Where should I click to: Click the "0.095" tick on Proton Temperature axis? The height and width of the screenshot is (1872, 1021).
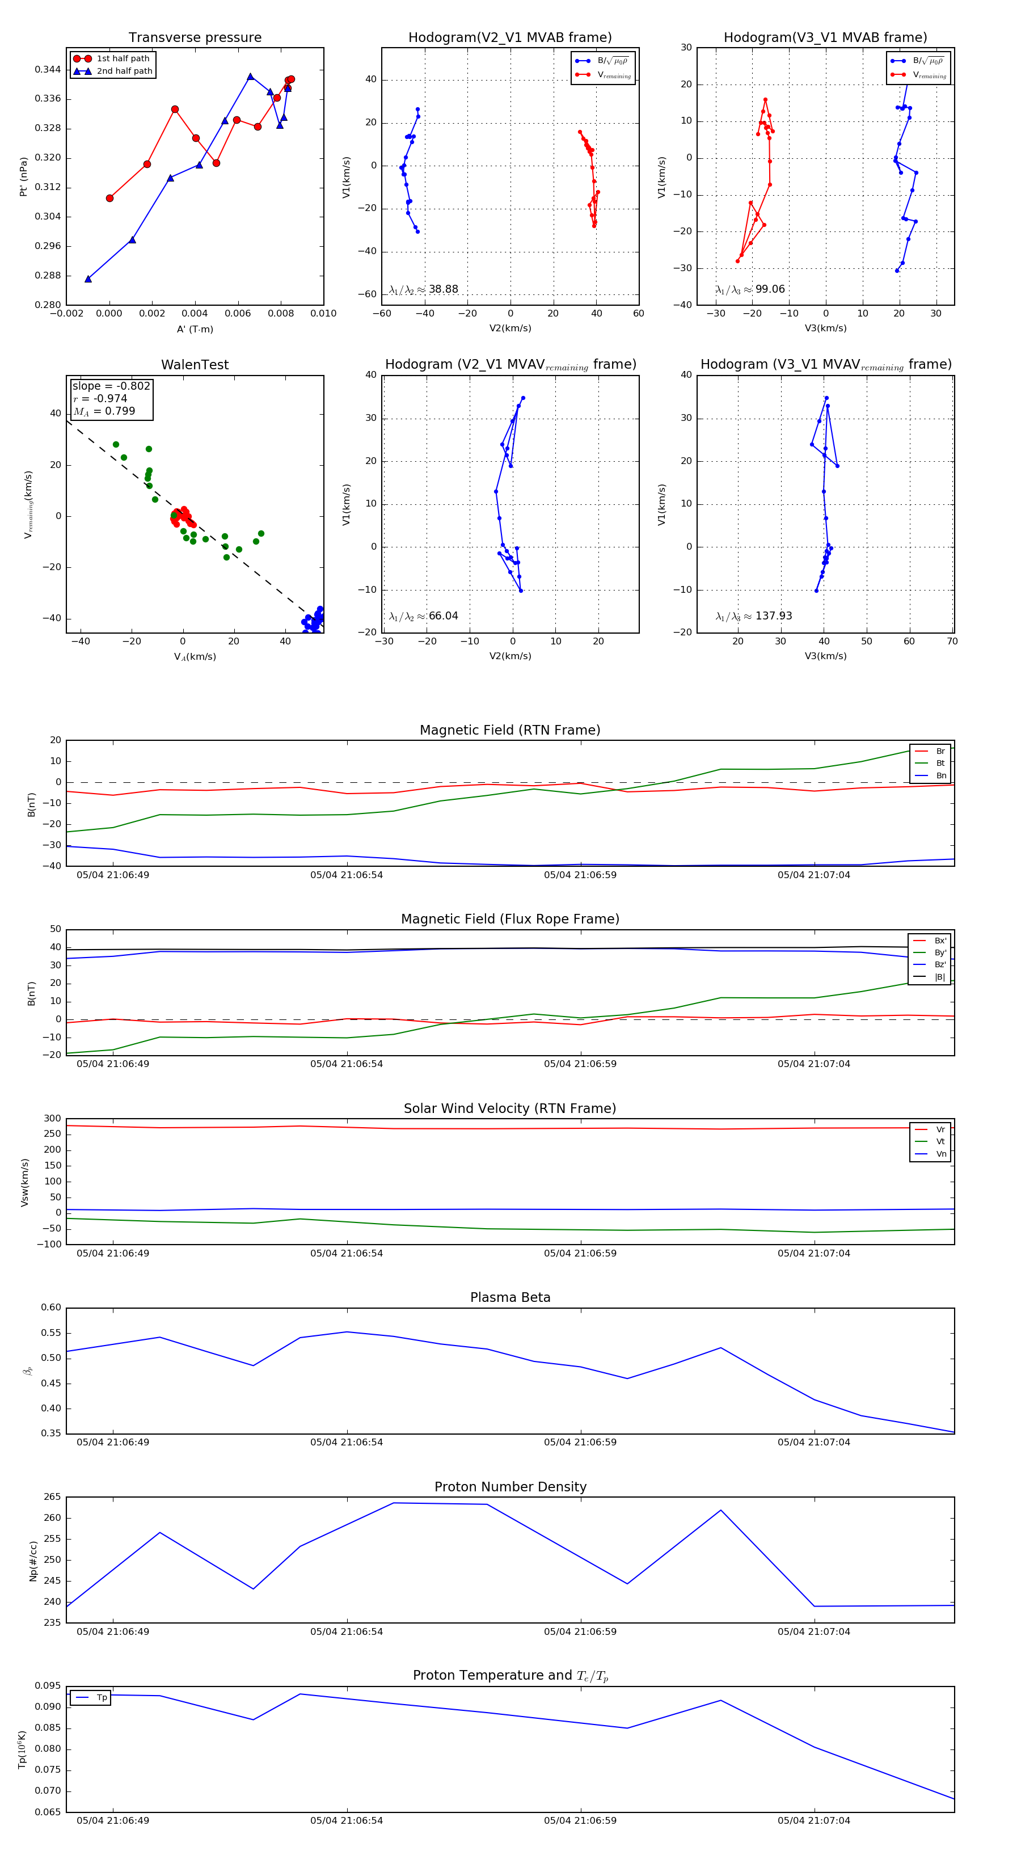pos(48,1686)
